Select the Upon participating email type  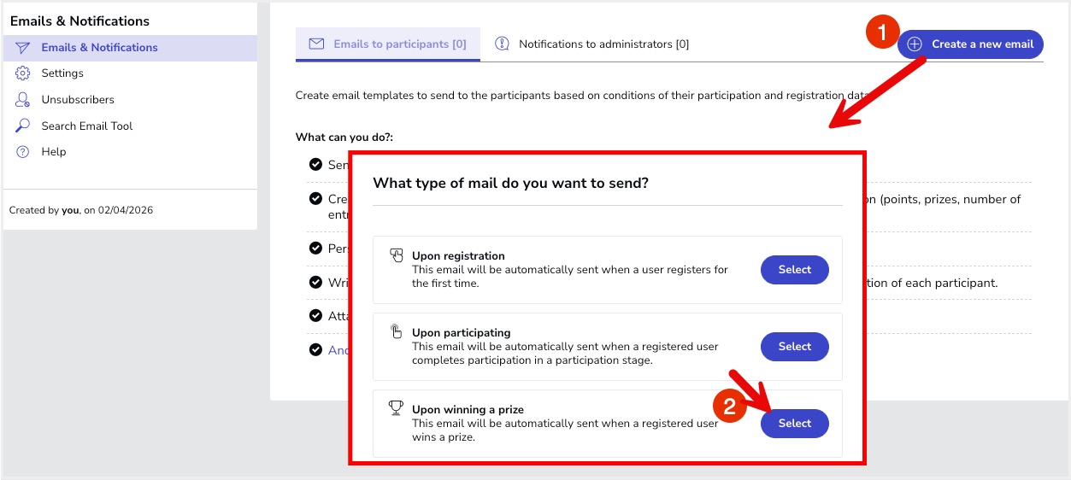coord(794,347)
